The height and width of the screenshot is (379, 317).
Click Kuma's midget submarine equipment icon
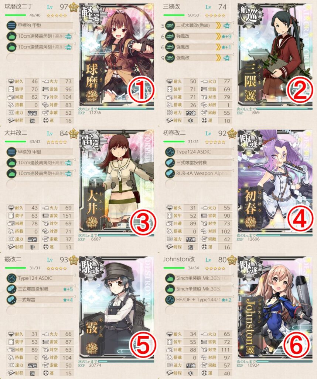pyautogui.click(x=11, y=26)
